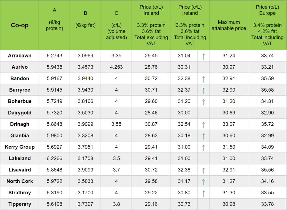This screenshot has height=210, width=287.
Task: Click the up arrow in the Boherbue row
Action: pyautogui.click(x=203, y=102)
